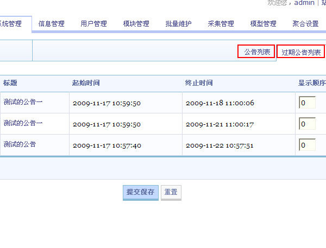Click the 标题 column header
Viewport: 326px width, 248px height.
10,83
